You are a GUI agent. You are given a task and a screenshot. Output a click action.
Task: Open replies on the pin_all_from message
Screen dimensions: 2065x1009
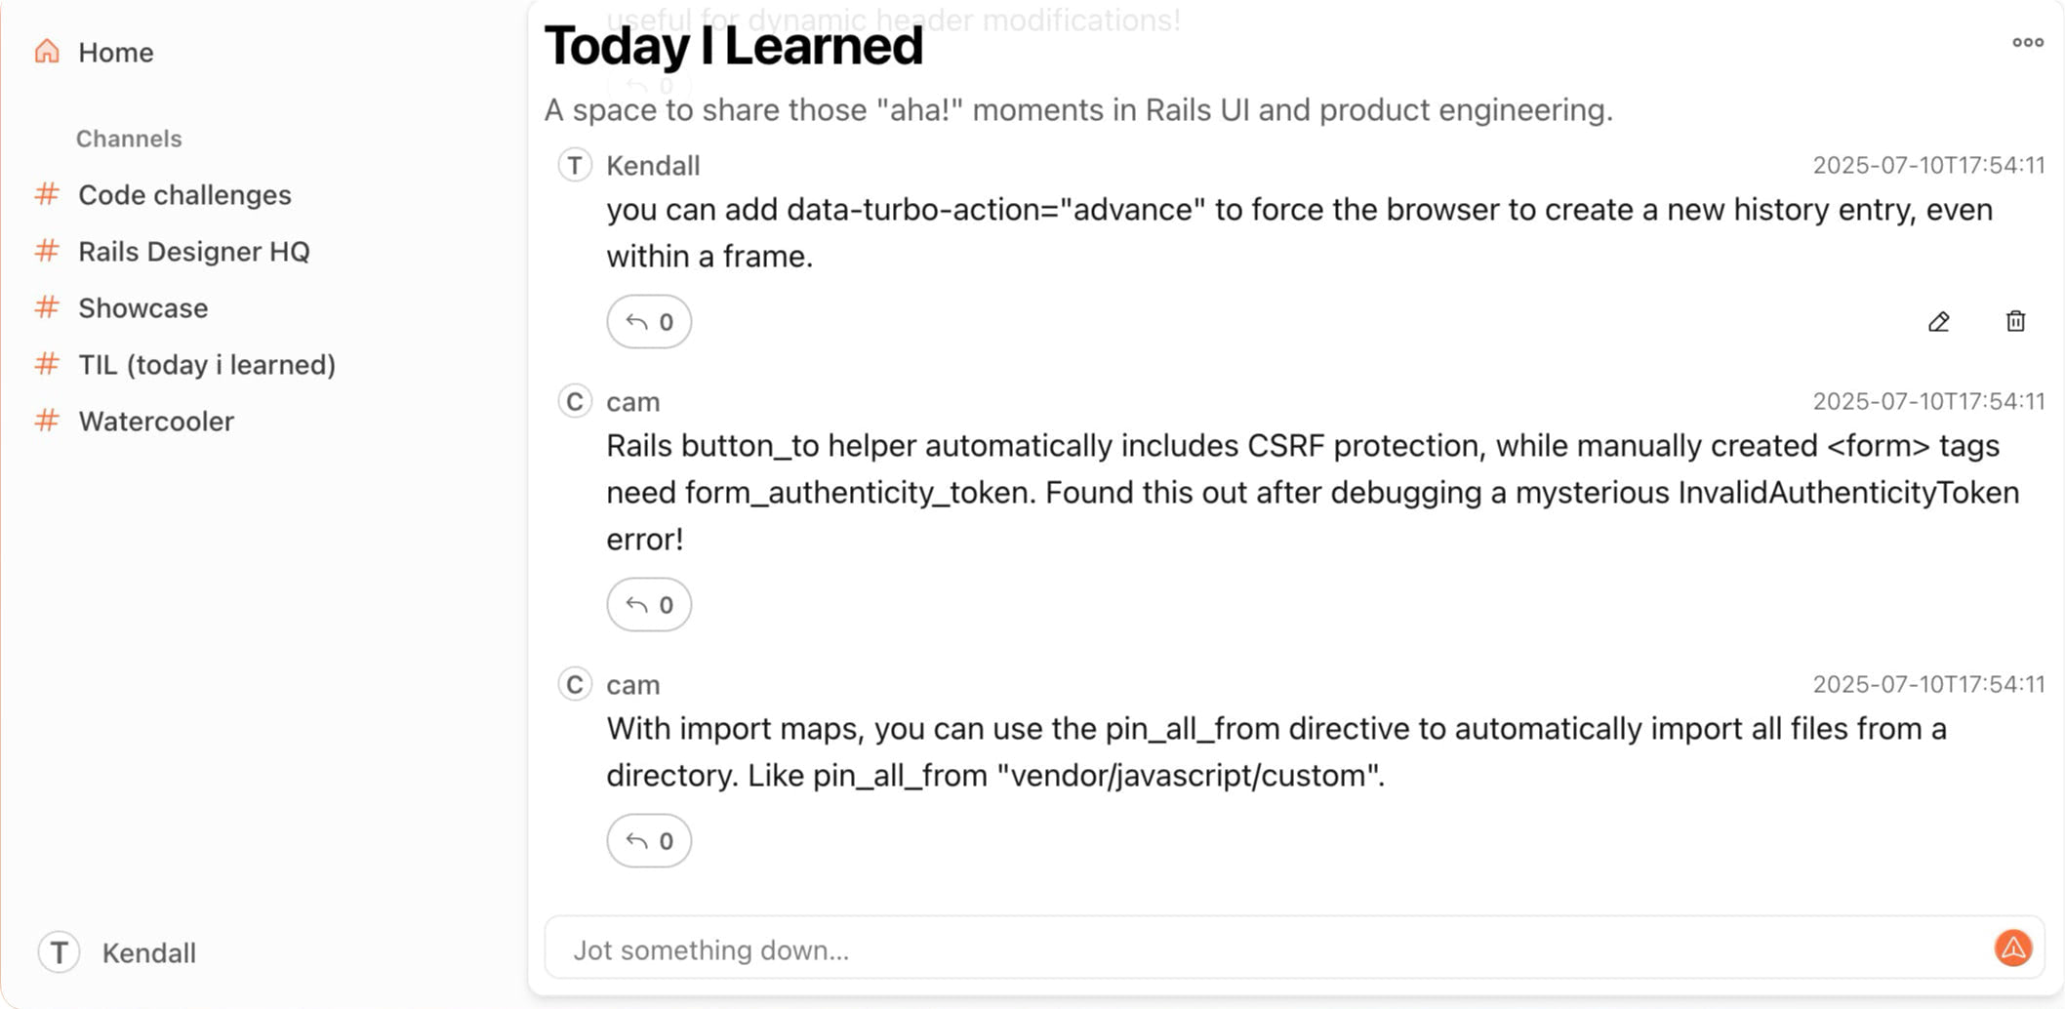(x=649, y=841)
